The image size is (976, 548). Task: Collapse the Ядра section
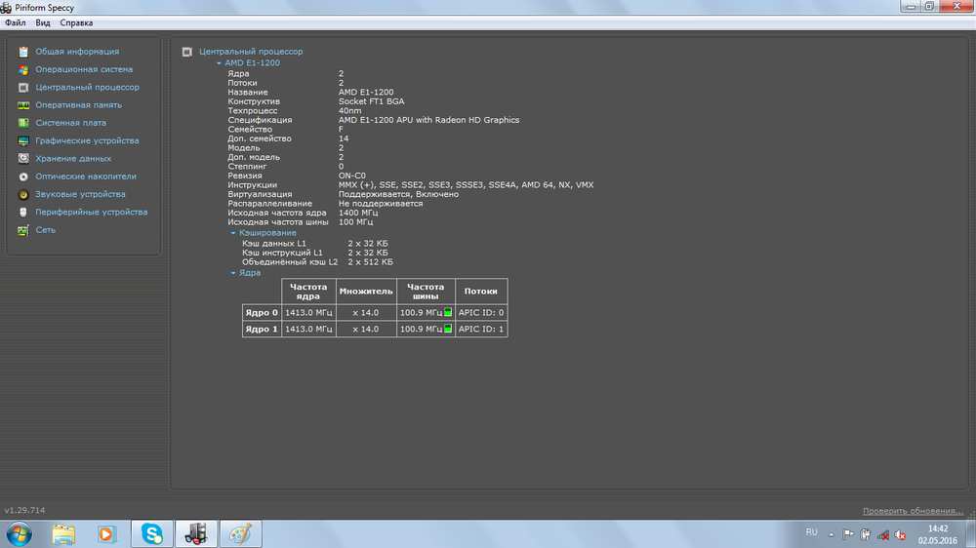point(233,273)
